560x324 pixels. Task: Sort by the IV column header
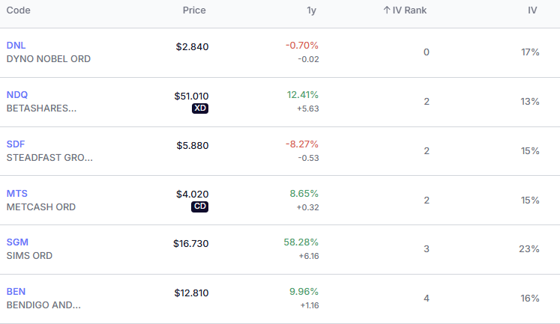532,10
